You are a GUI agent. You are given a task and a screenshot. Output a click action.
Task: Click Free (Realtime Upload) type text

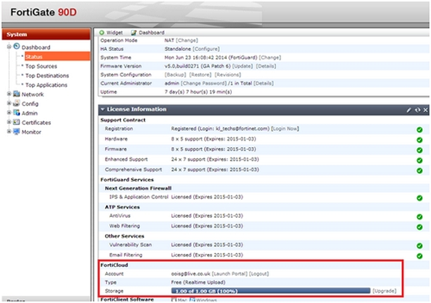tap(198, 282)
